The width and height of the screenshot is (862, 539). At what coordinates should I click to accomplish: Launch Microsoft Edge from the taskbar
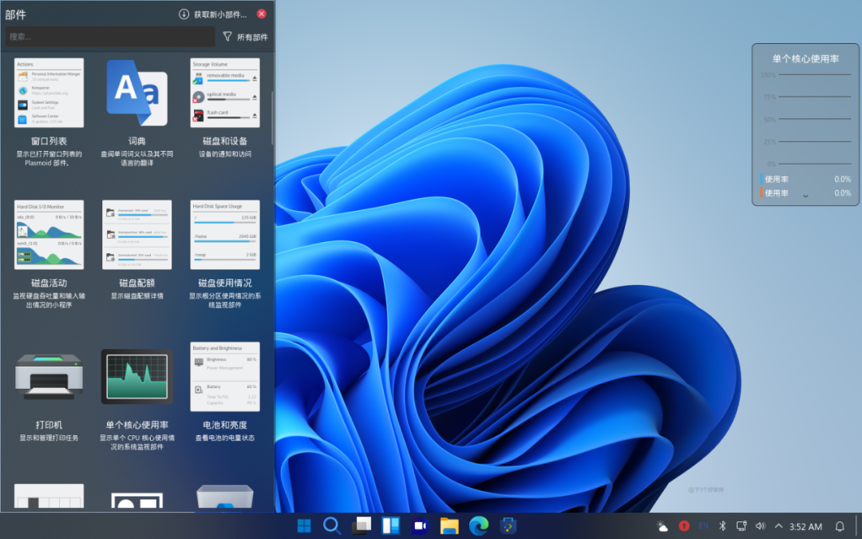pos(478,526)
